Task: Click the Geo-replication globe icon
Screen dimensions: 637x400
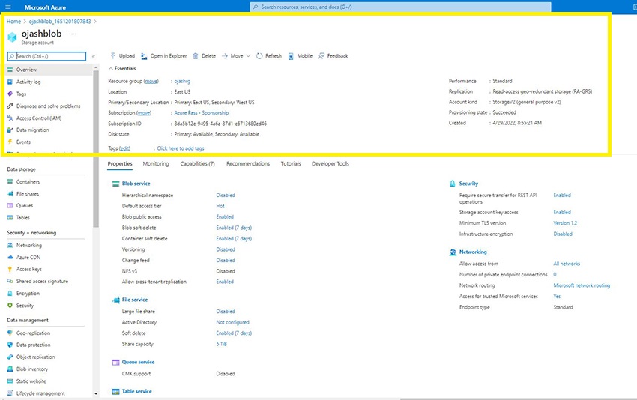Action: point(10,333)
